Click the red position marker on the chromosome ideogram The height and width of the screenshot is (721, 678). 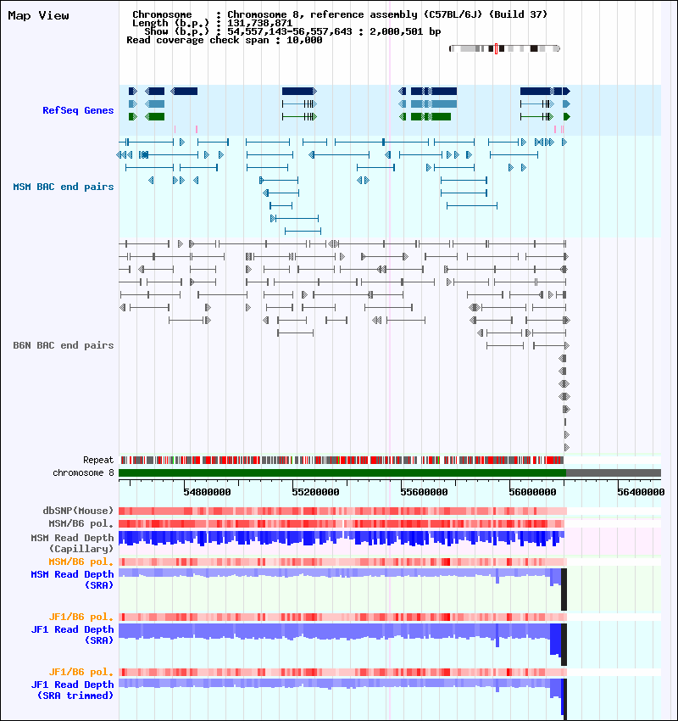(x=496, y=48)
